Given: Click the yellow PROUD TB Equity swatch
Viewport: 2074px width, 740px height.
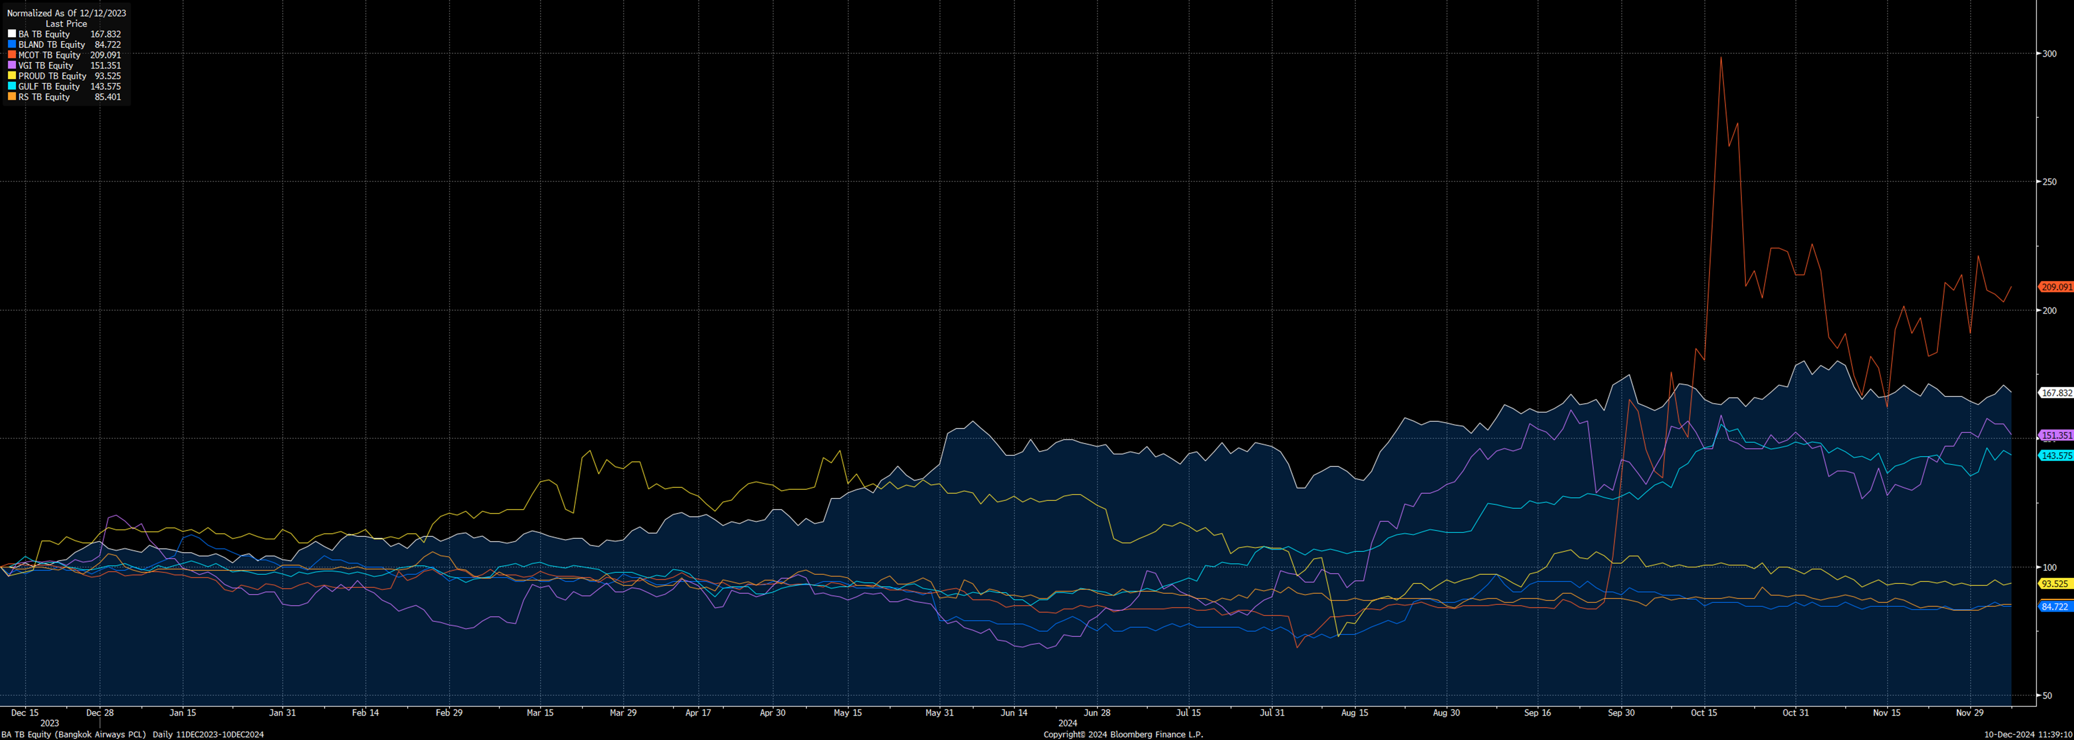Looking at the screenshot, I should (x=12, y=76).
